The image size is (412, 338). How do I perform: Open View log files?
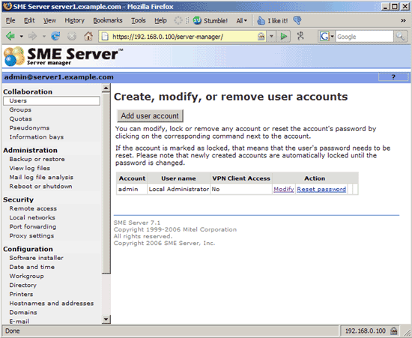(30, 168)
